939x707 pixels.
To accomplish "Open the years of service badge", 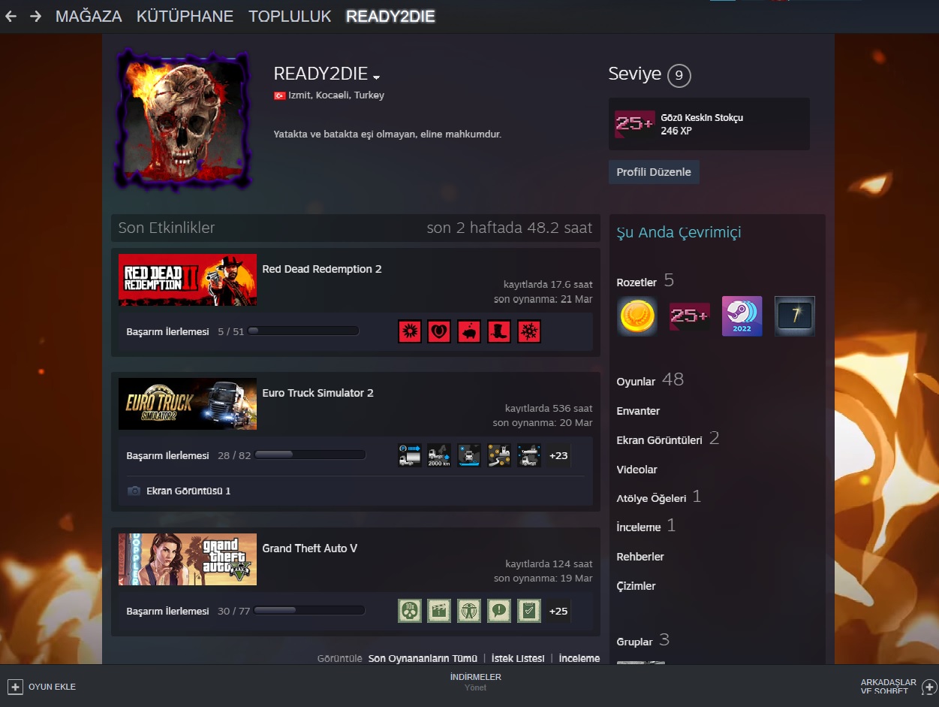I will tap(794, 316).
